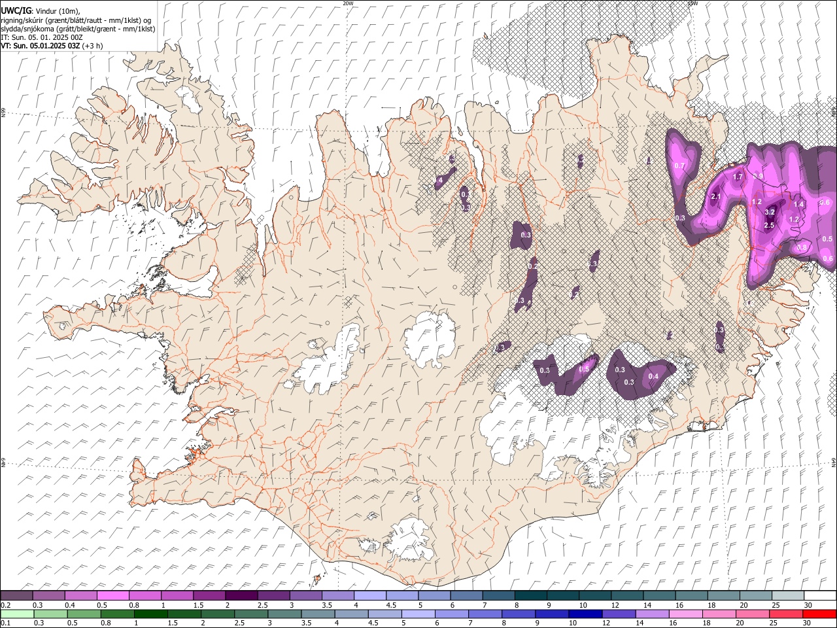The image size is (837, 628).
Task: Click the 0.7 precipitation value on the map
Action: click(x=679, y=166)
